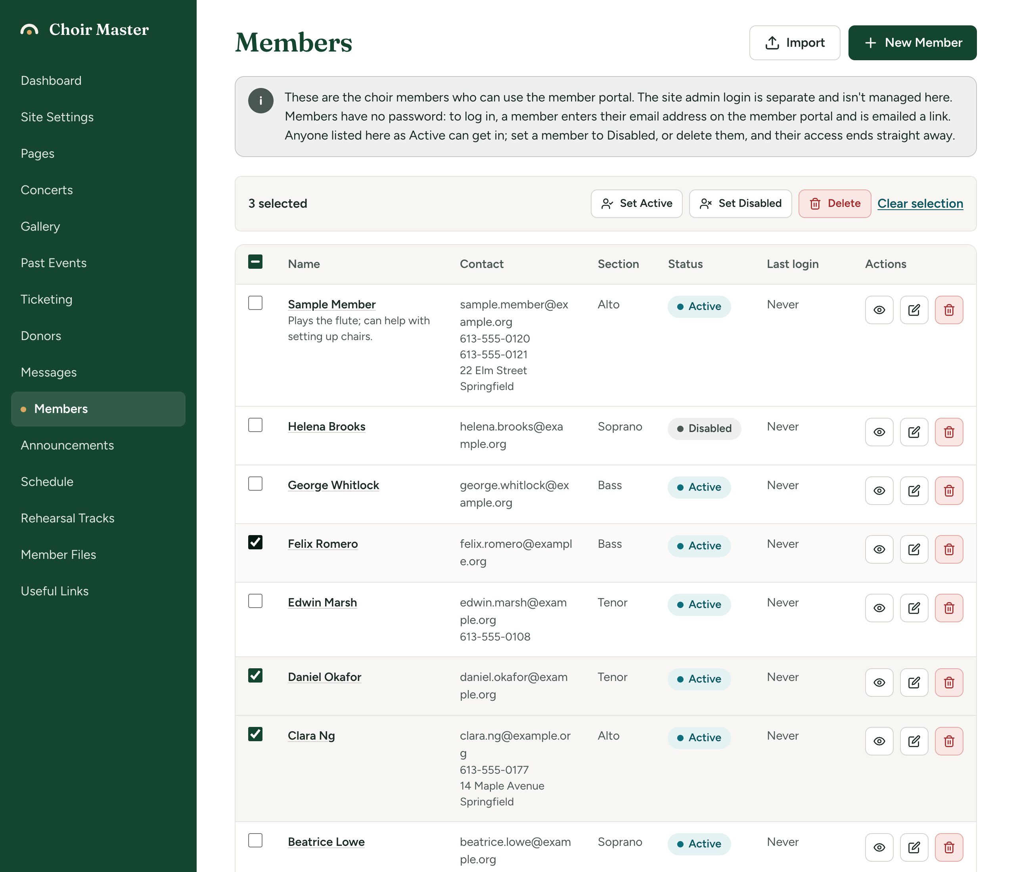Screen dimensions: 1015x872
Task: Set selected members Active
Action: point(636,204)
